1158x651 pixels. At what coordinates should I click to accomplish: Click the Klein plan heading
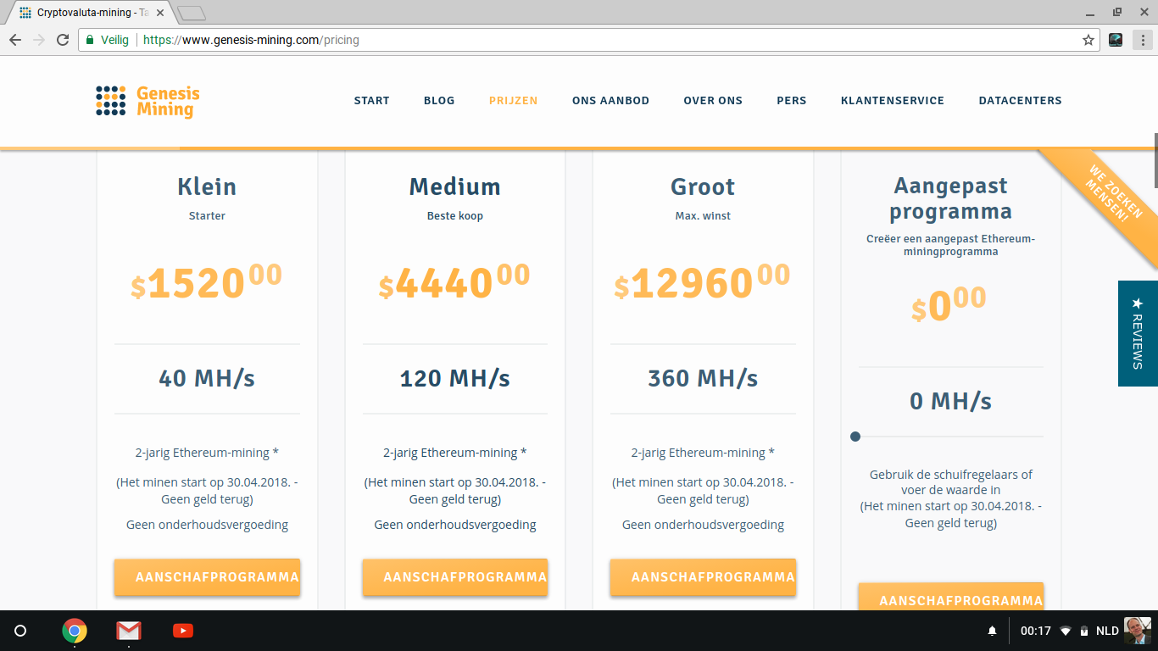click(x=207, y=186)
